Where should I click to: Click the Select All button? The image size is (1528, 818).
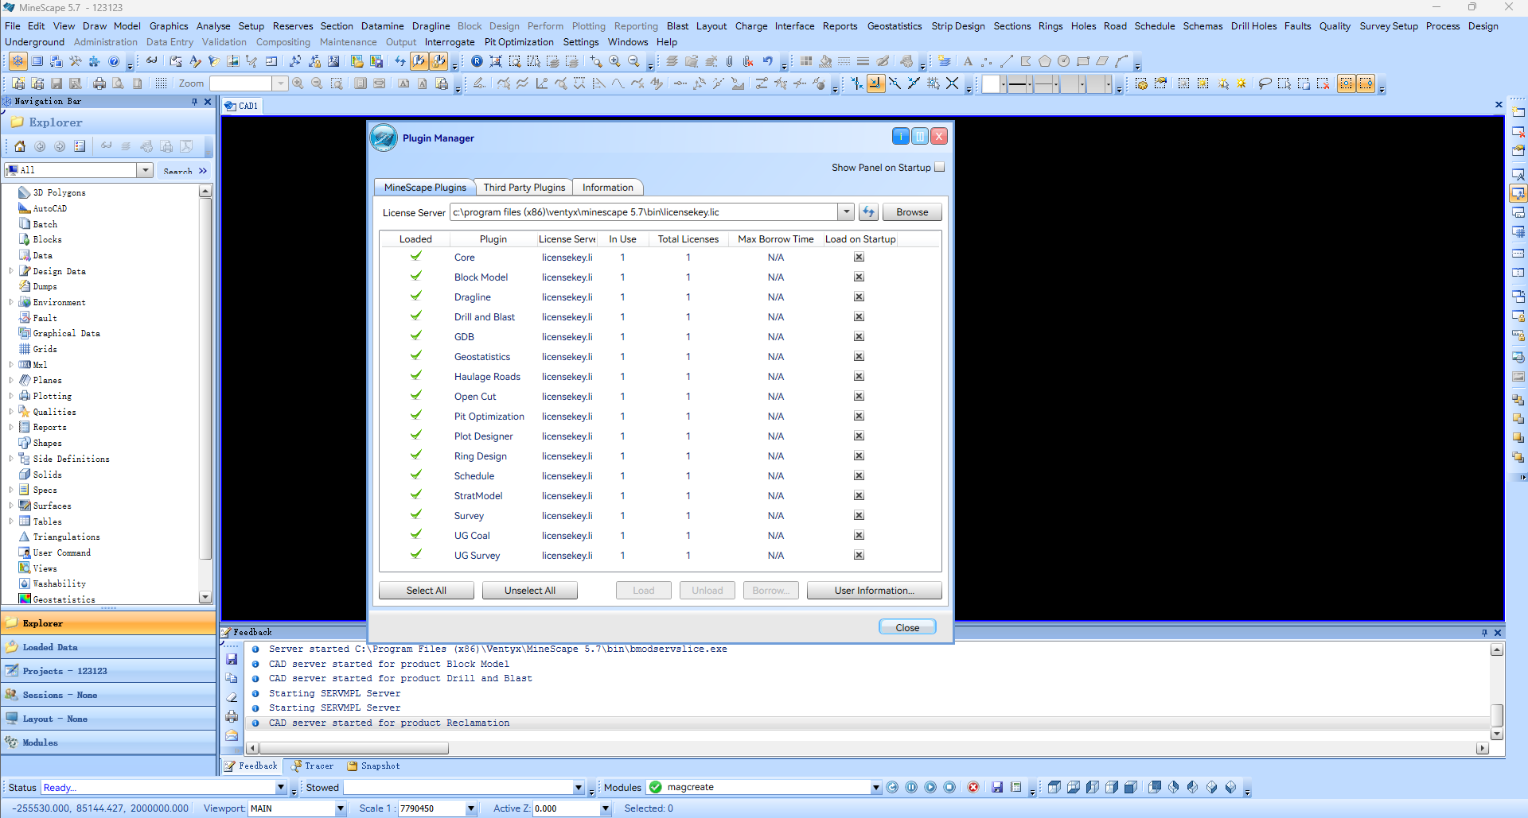(x=426, y=591)
